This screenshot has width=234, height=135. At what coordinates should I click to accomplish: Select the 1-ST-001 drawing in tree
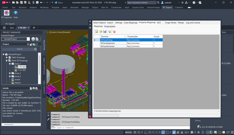[x=22, y=70]
